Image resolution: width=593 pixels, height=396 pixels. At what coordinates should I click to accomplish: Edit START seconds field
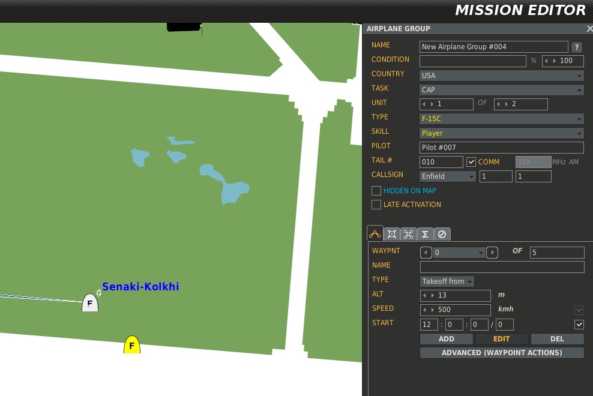tap(479, 325)
